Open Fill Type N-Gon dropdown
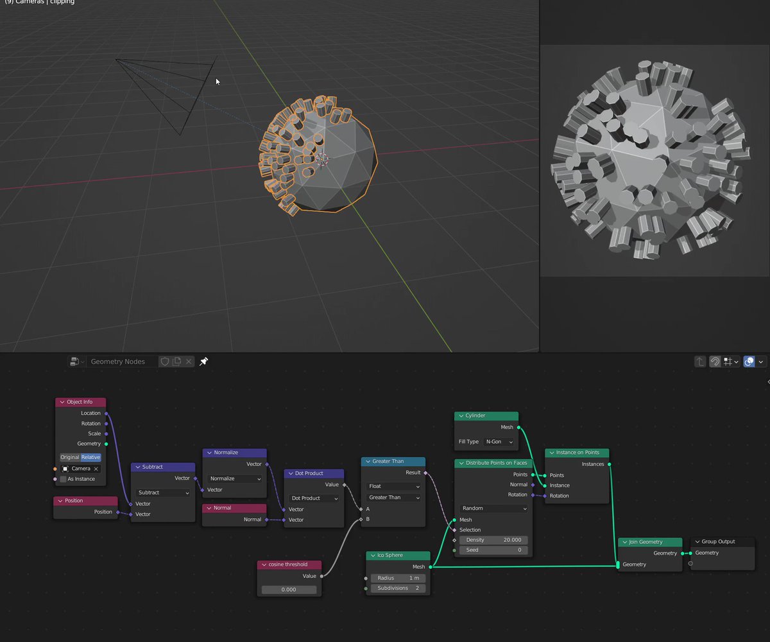Viewport: 770px width, 642px height. click(x=500, y=442)
